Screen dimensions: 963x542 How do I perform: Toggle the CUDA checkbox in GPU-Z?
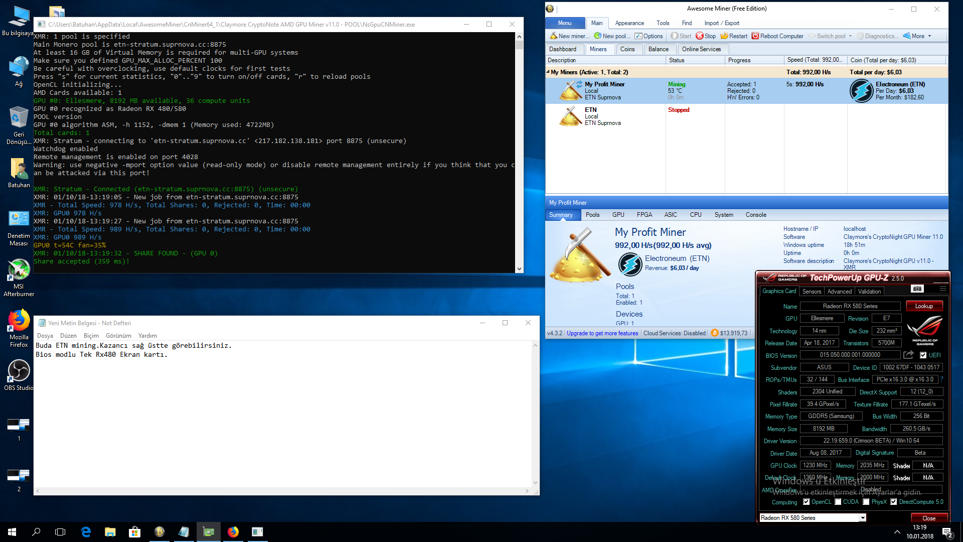point(838,502)
